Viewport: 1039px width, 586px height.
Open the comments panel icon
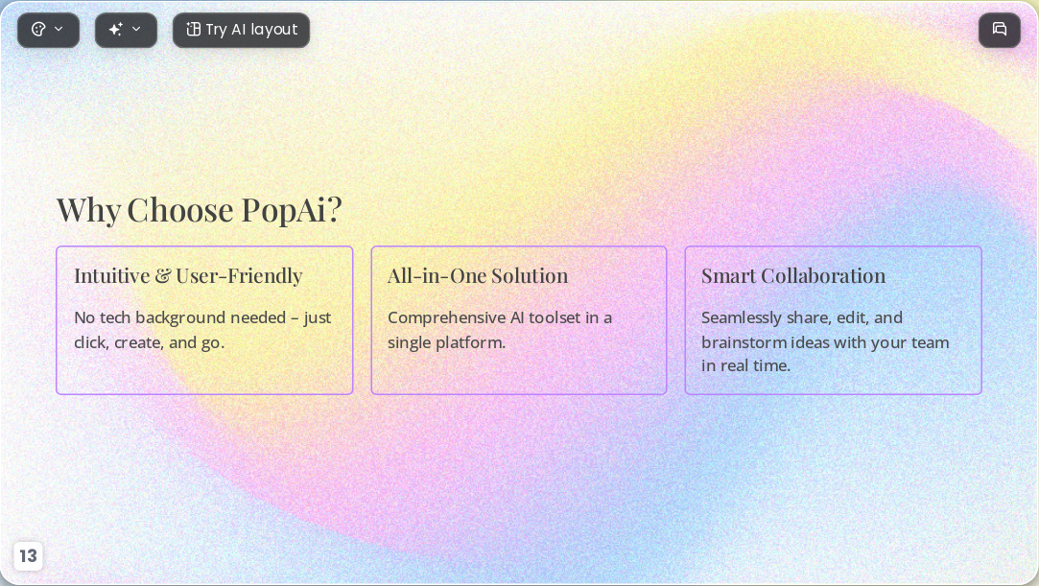(1000, 30)
